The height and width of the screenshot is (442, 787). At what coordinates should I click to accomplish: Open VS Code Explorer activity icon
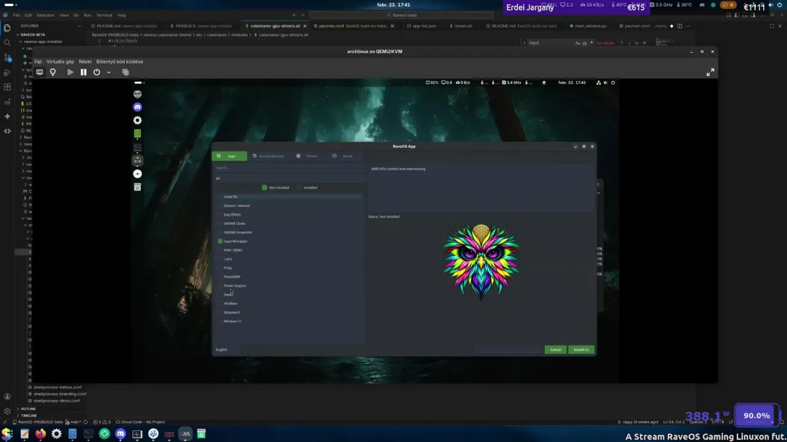click(x=7, y=28)
